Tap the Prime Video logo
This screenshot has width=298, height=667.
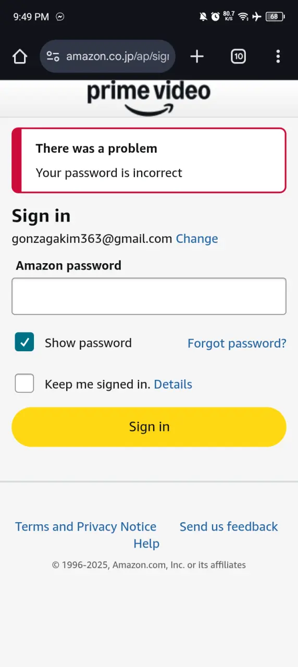pyautogui.click(x=149, y=98)
